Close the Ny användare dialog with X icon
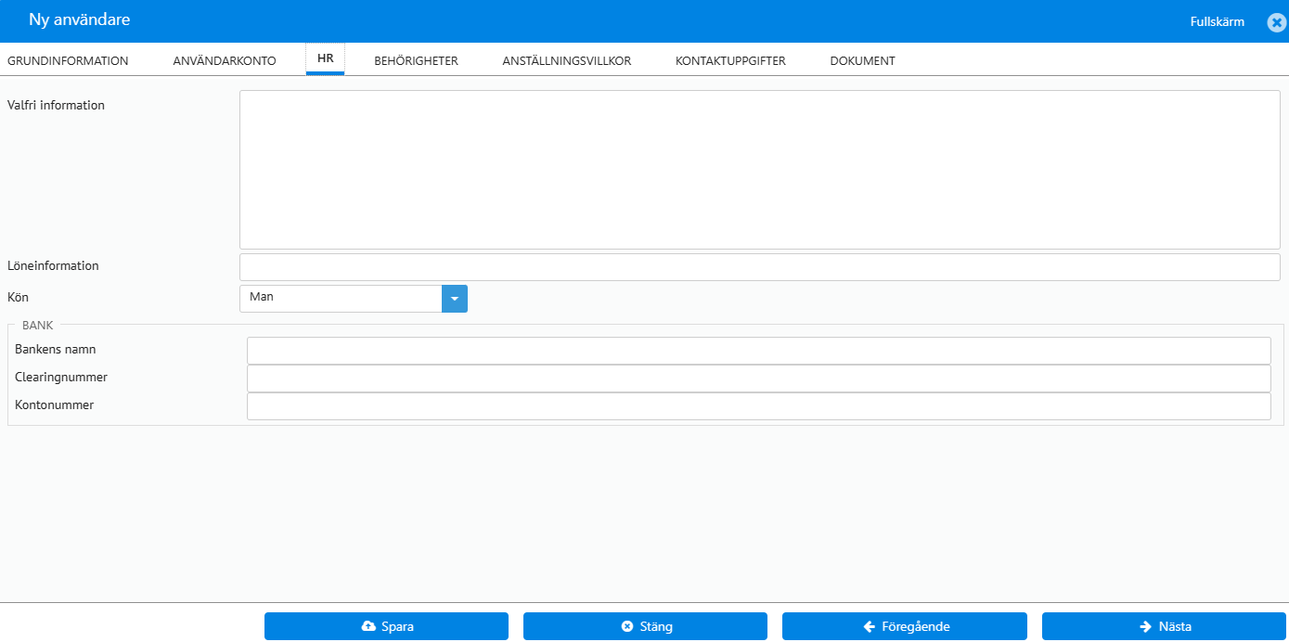The width and height of the screenshot is (1289, 642). 1276,22
